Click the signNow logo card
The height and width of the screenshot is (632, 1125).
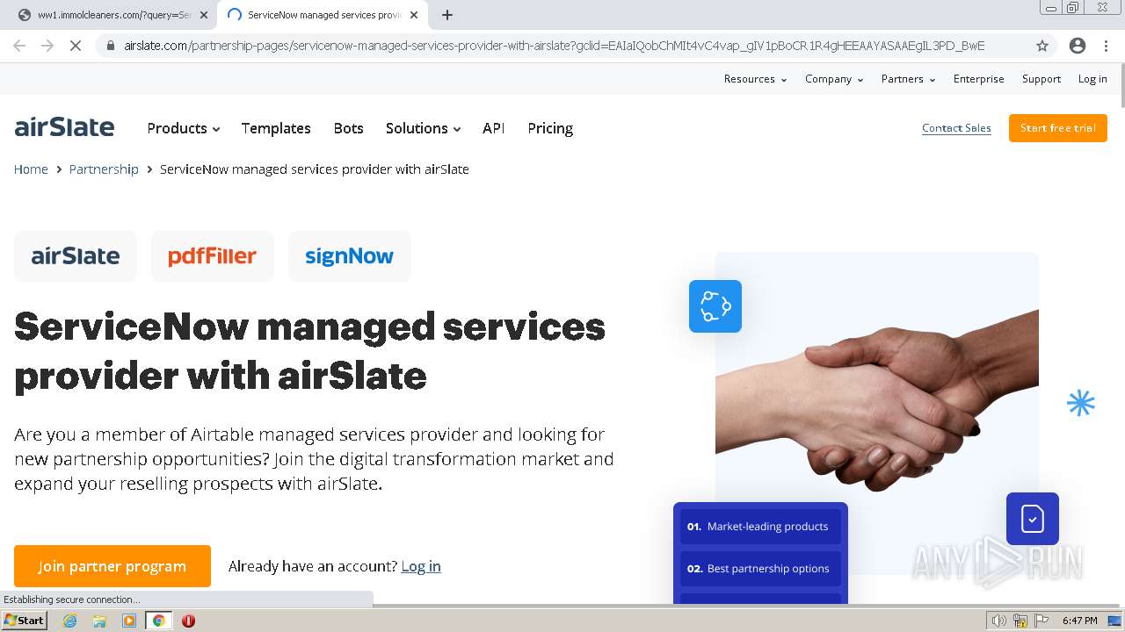pos(350,256)
